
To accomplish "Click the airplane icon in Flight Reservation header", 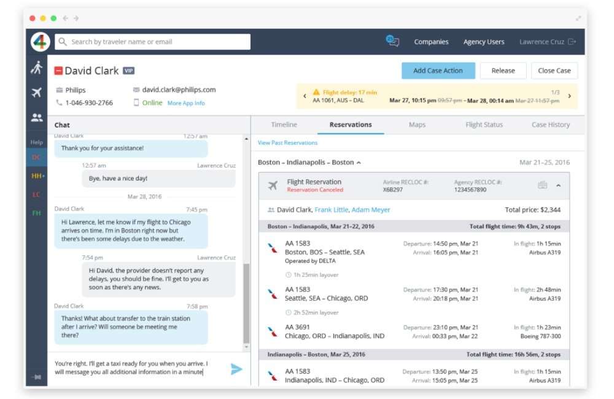I will tap(273, 185).
